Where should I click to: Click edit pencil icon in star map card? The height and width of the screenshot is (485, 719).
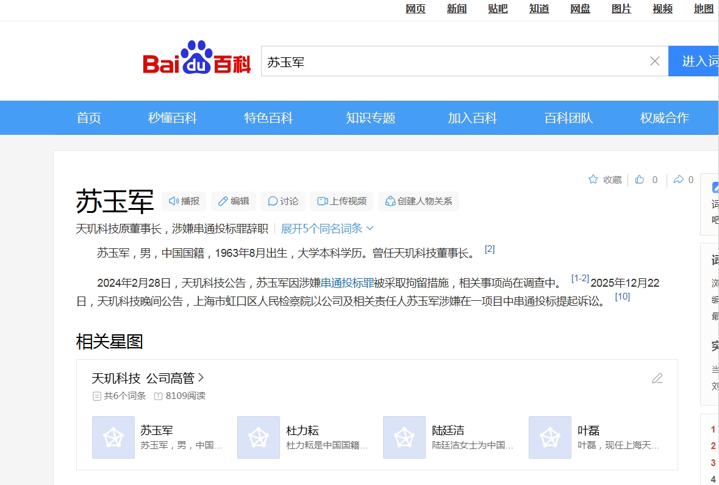pos(657,378)
